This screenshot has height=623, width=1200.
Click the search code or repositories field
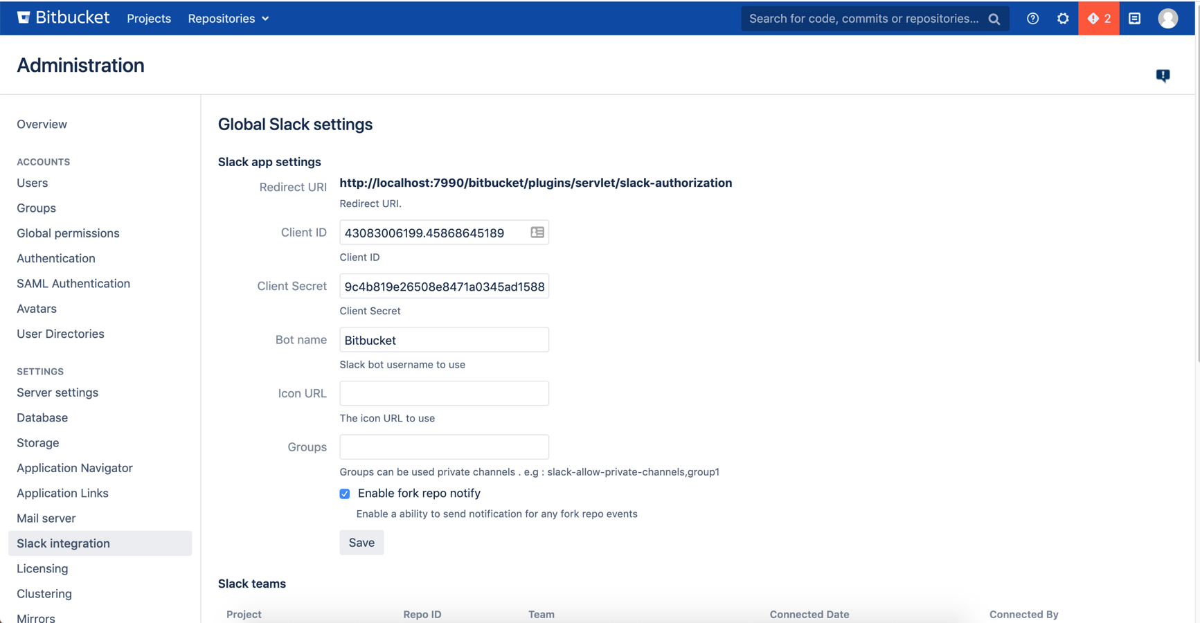pyautogui.click(x=875, y=19)
